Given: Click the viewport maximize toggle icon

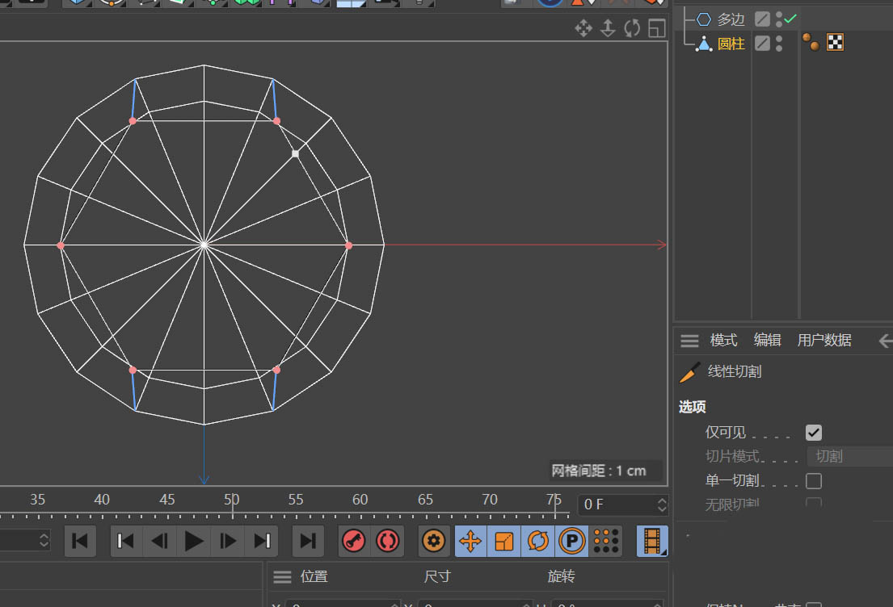Looking at the screenshot, I should point(656,29).
